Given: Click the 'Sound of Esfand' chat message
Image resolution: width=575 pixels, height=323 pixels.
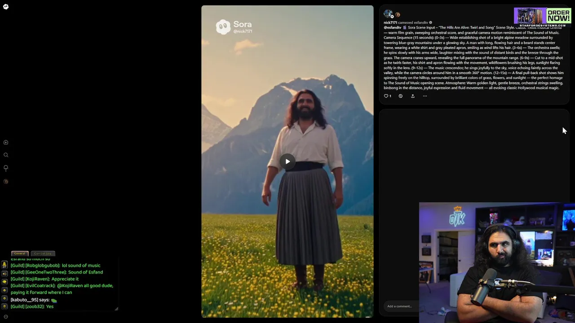Looking at the screenshot, I should [x=85, y=272].
